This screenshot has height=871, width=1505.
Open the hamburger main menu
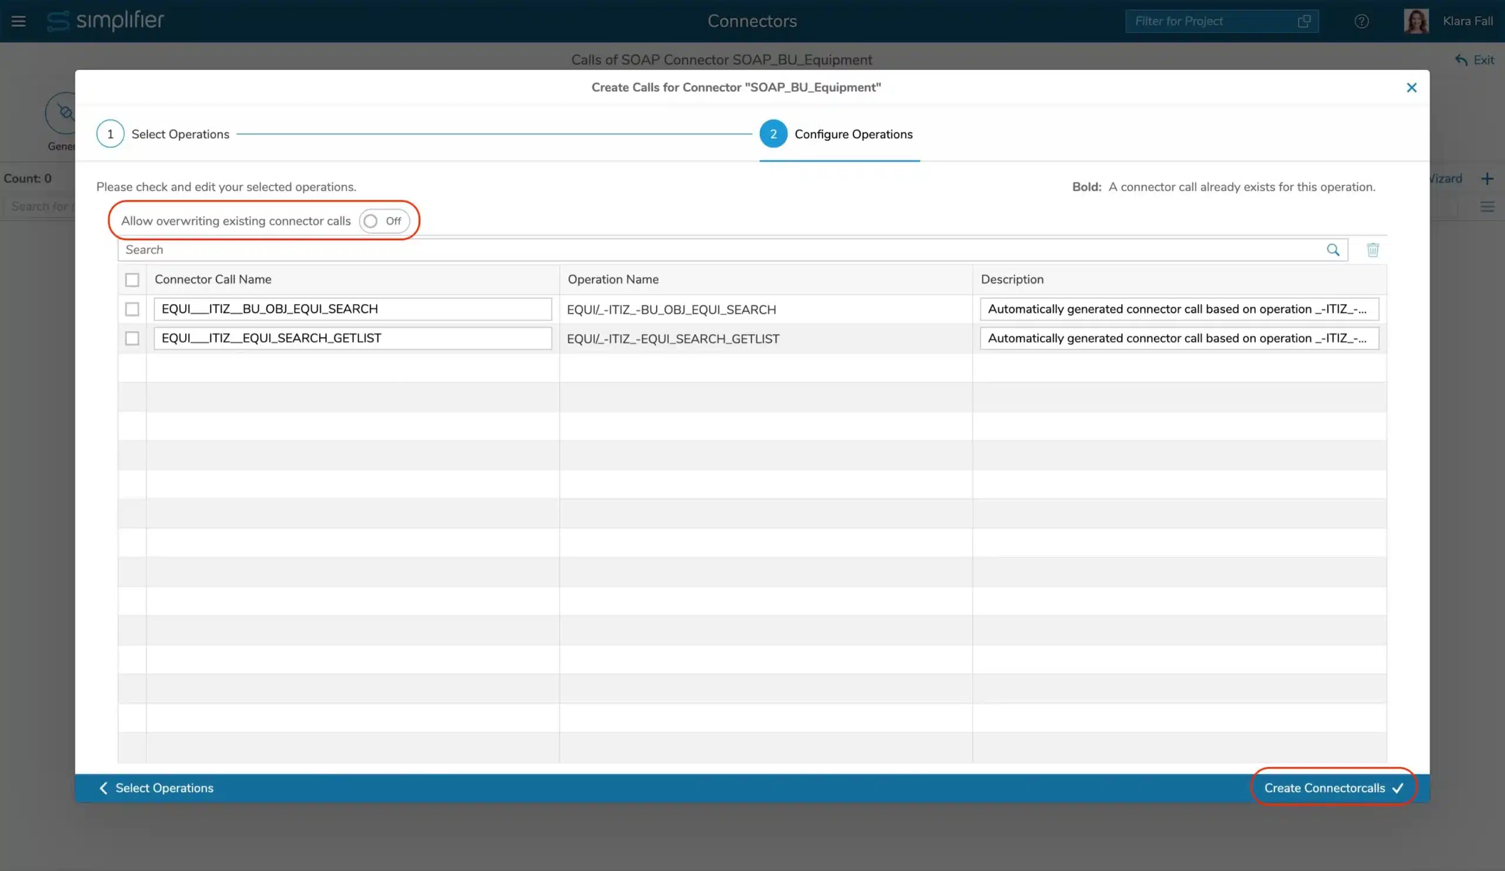[x=18, y=22]
